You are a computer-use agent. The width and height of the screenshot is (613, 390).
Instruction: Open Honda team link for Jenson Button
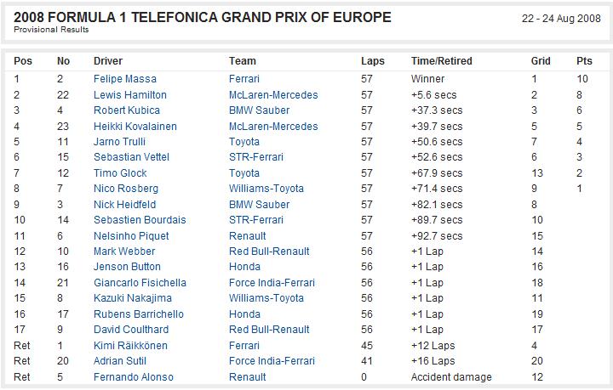tap(244, 267)
